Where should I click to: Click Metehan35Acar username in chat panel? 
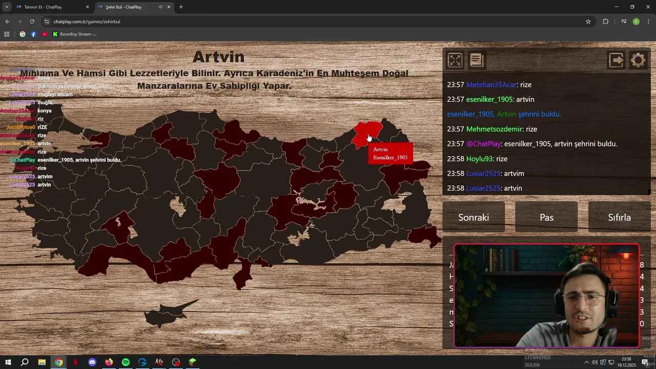491,85
